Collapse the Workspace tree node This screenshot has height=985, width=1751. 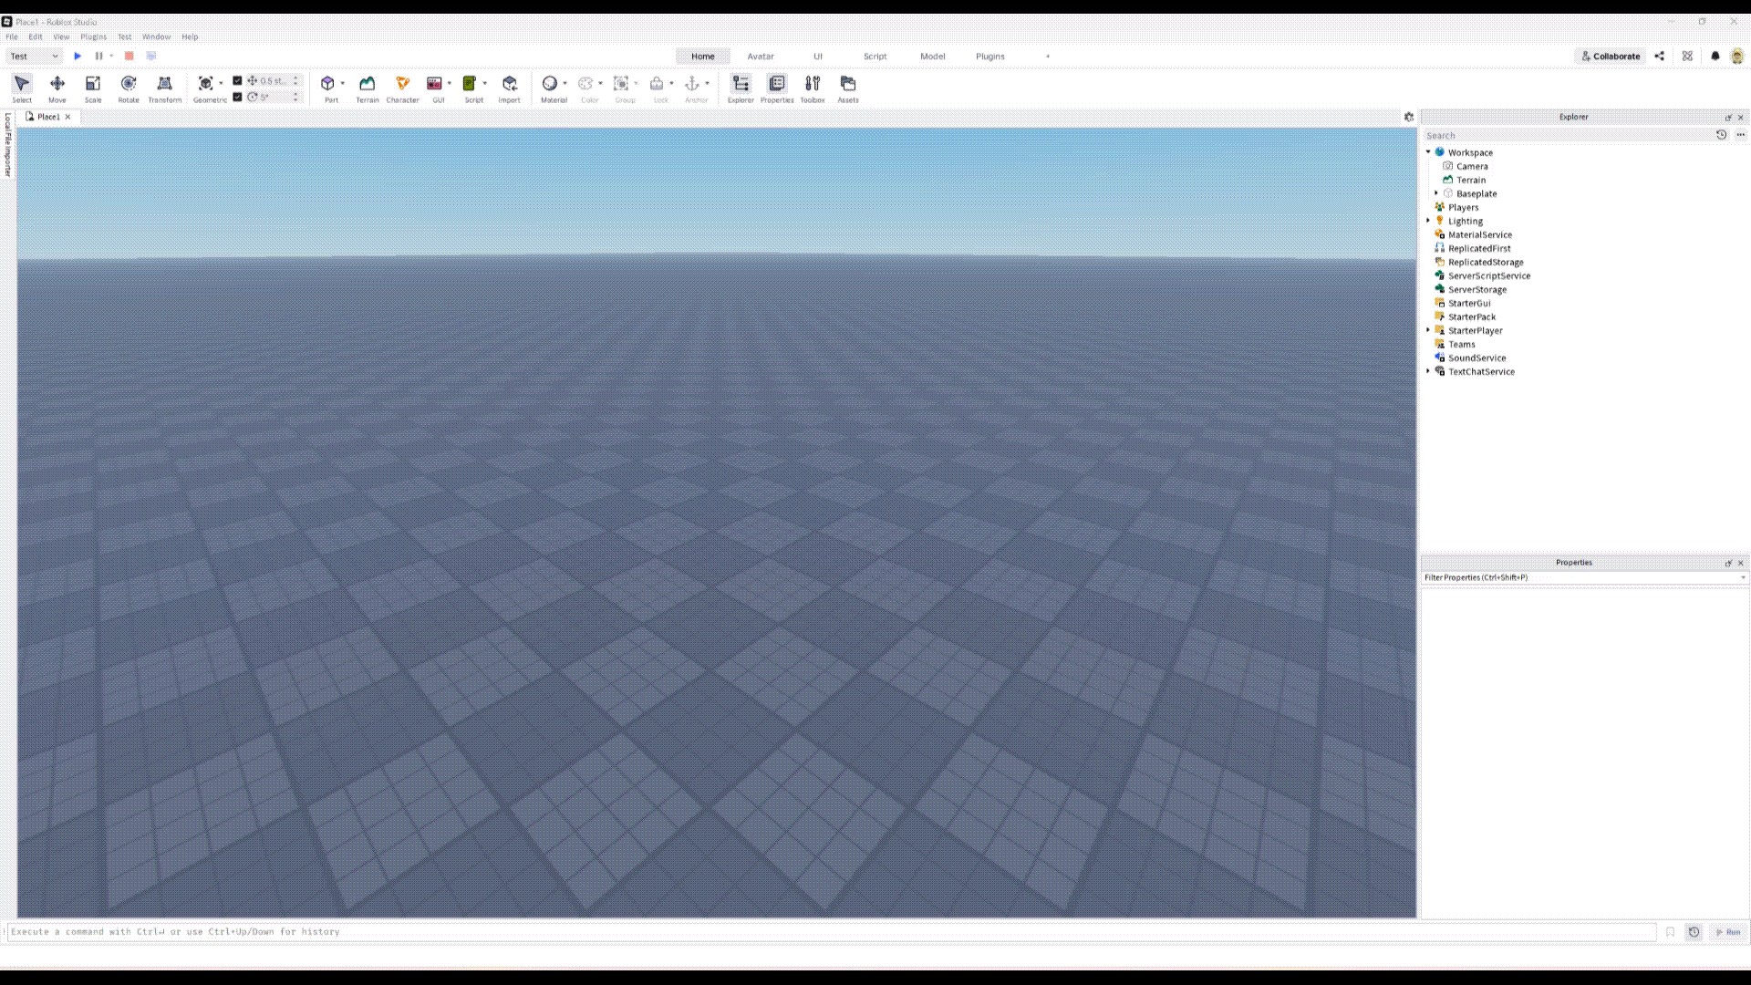pyautogui.click(x=1428, y=152)
